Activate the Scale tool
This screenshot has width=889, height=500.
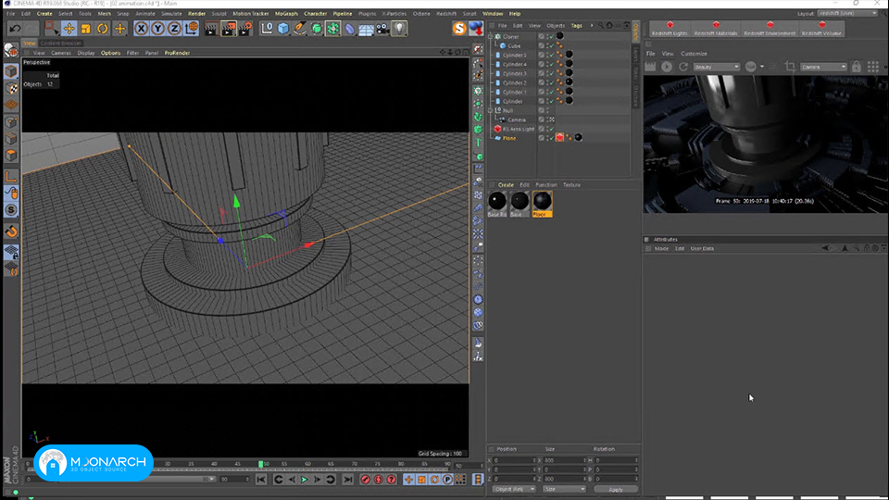coord(85,29)
